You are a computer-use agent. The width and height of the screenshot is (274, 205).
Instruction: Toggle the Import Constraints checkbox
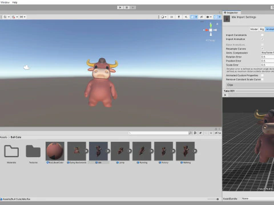point(263,35)
